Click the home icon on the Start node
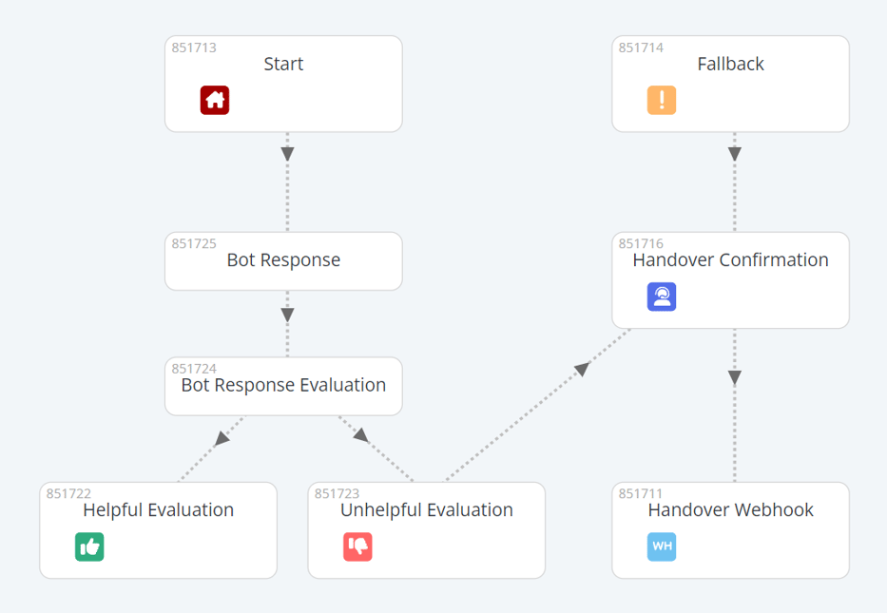The height and width of the screenshot is (613, 887). click(217, 100)
